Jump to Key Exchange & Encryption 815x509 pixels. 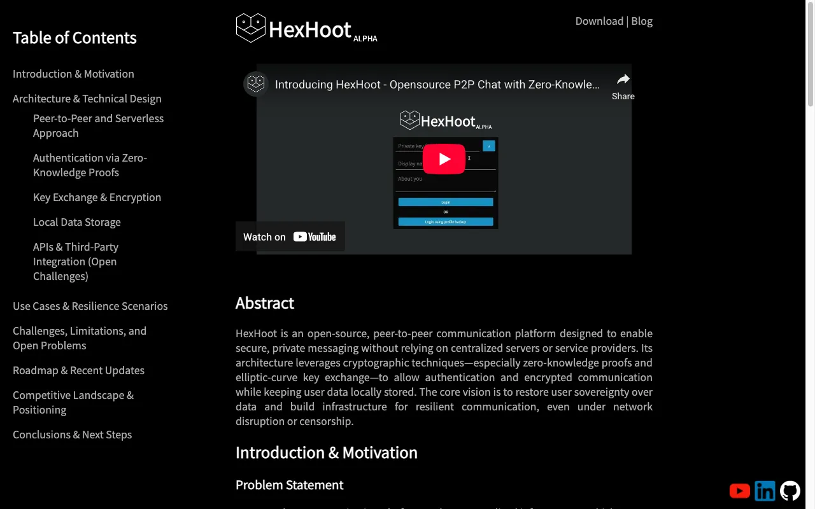(x=97, y=197)
